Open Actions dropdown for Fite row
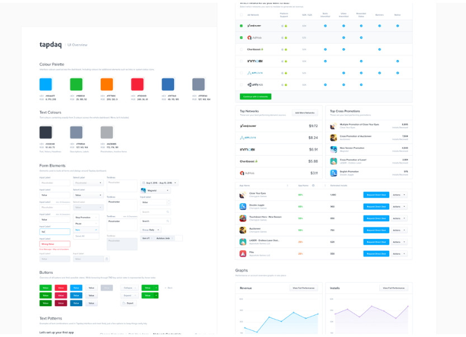This screenshot has height=337, width=466. [x=399, y=254]
